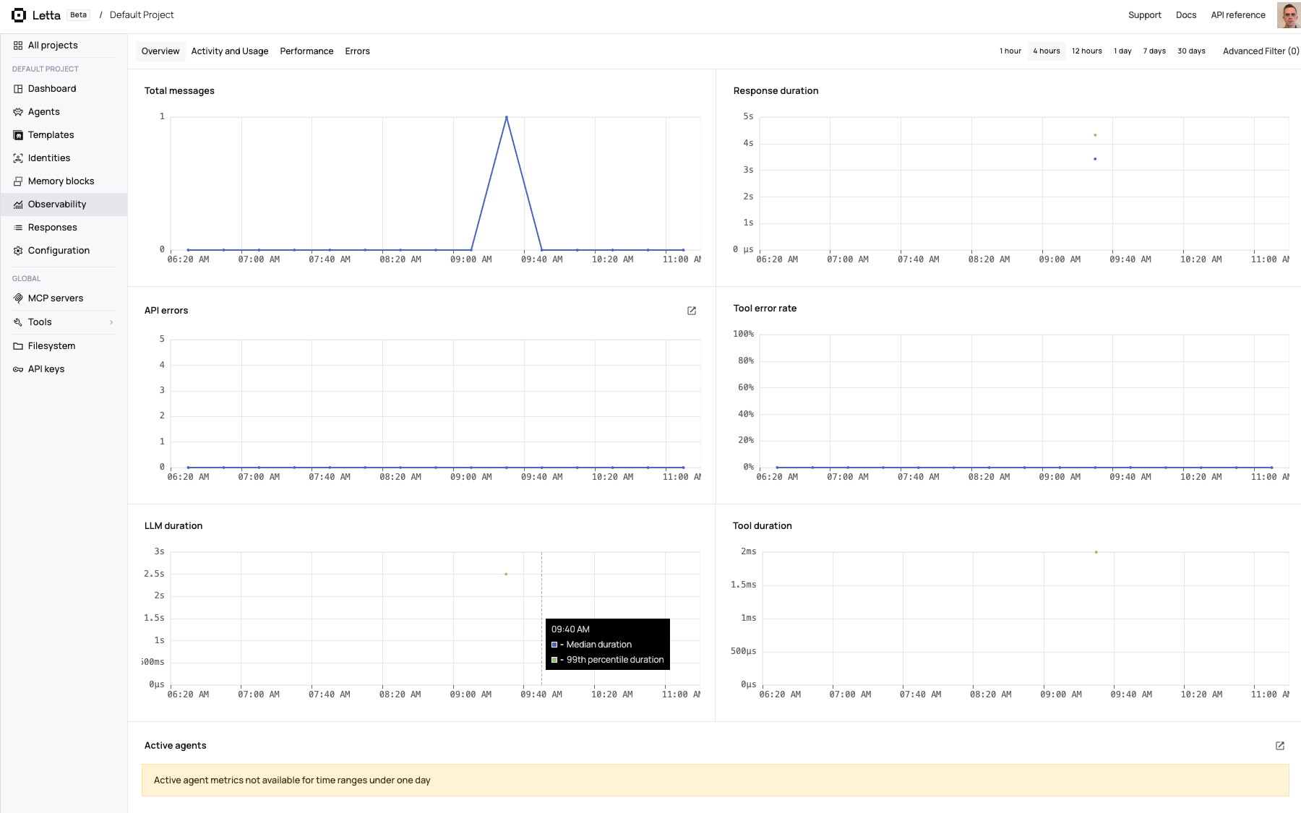1301x813 pixels.
Task: Open API errors chart in new view
Action: point(692,311)
